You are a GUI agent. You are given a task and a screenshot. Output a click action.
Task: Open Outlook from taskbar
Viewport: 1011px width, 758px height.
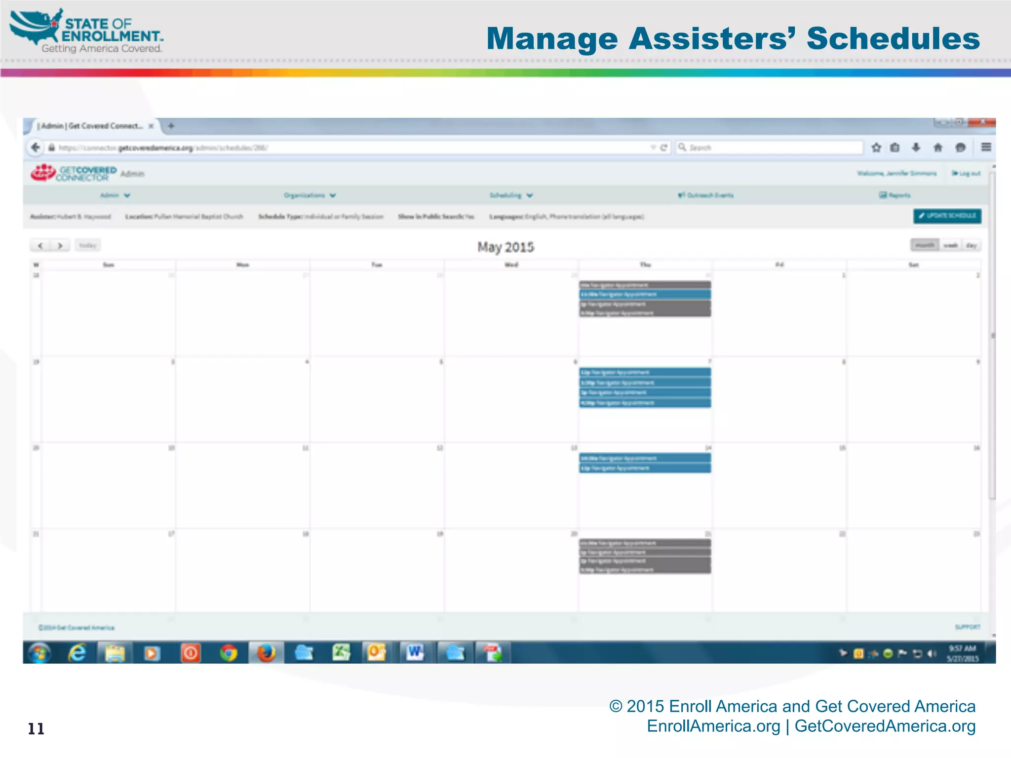tap(377, 653)
